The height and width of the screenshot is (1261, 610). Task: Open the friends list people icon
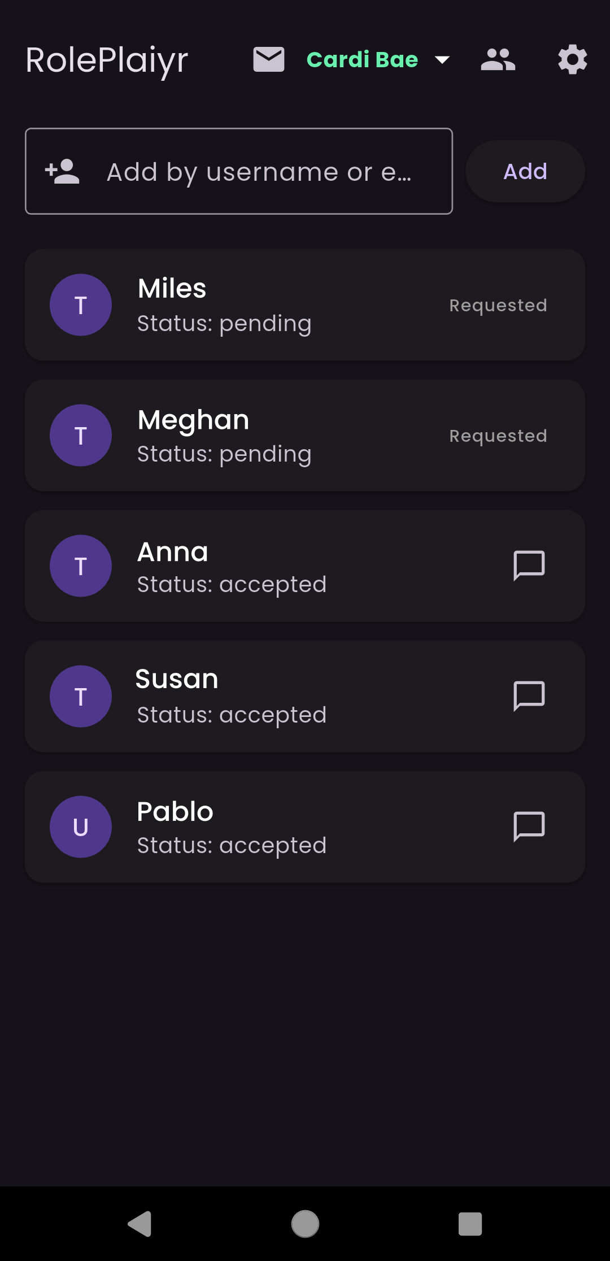[x=498, y=60]
